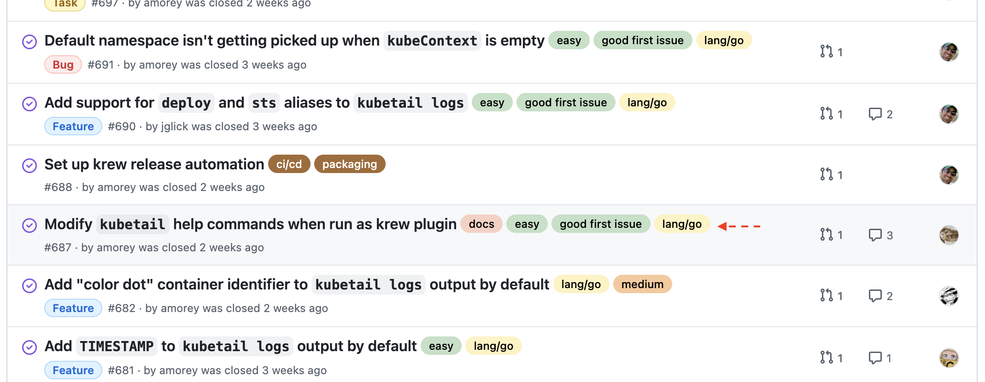The width and height of the screenshot is (985, 382).
Task: Click assignee avatar on issue #691
Action: [x=949, y=52]
